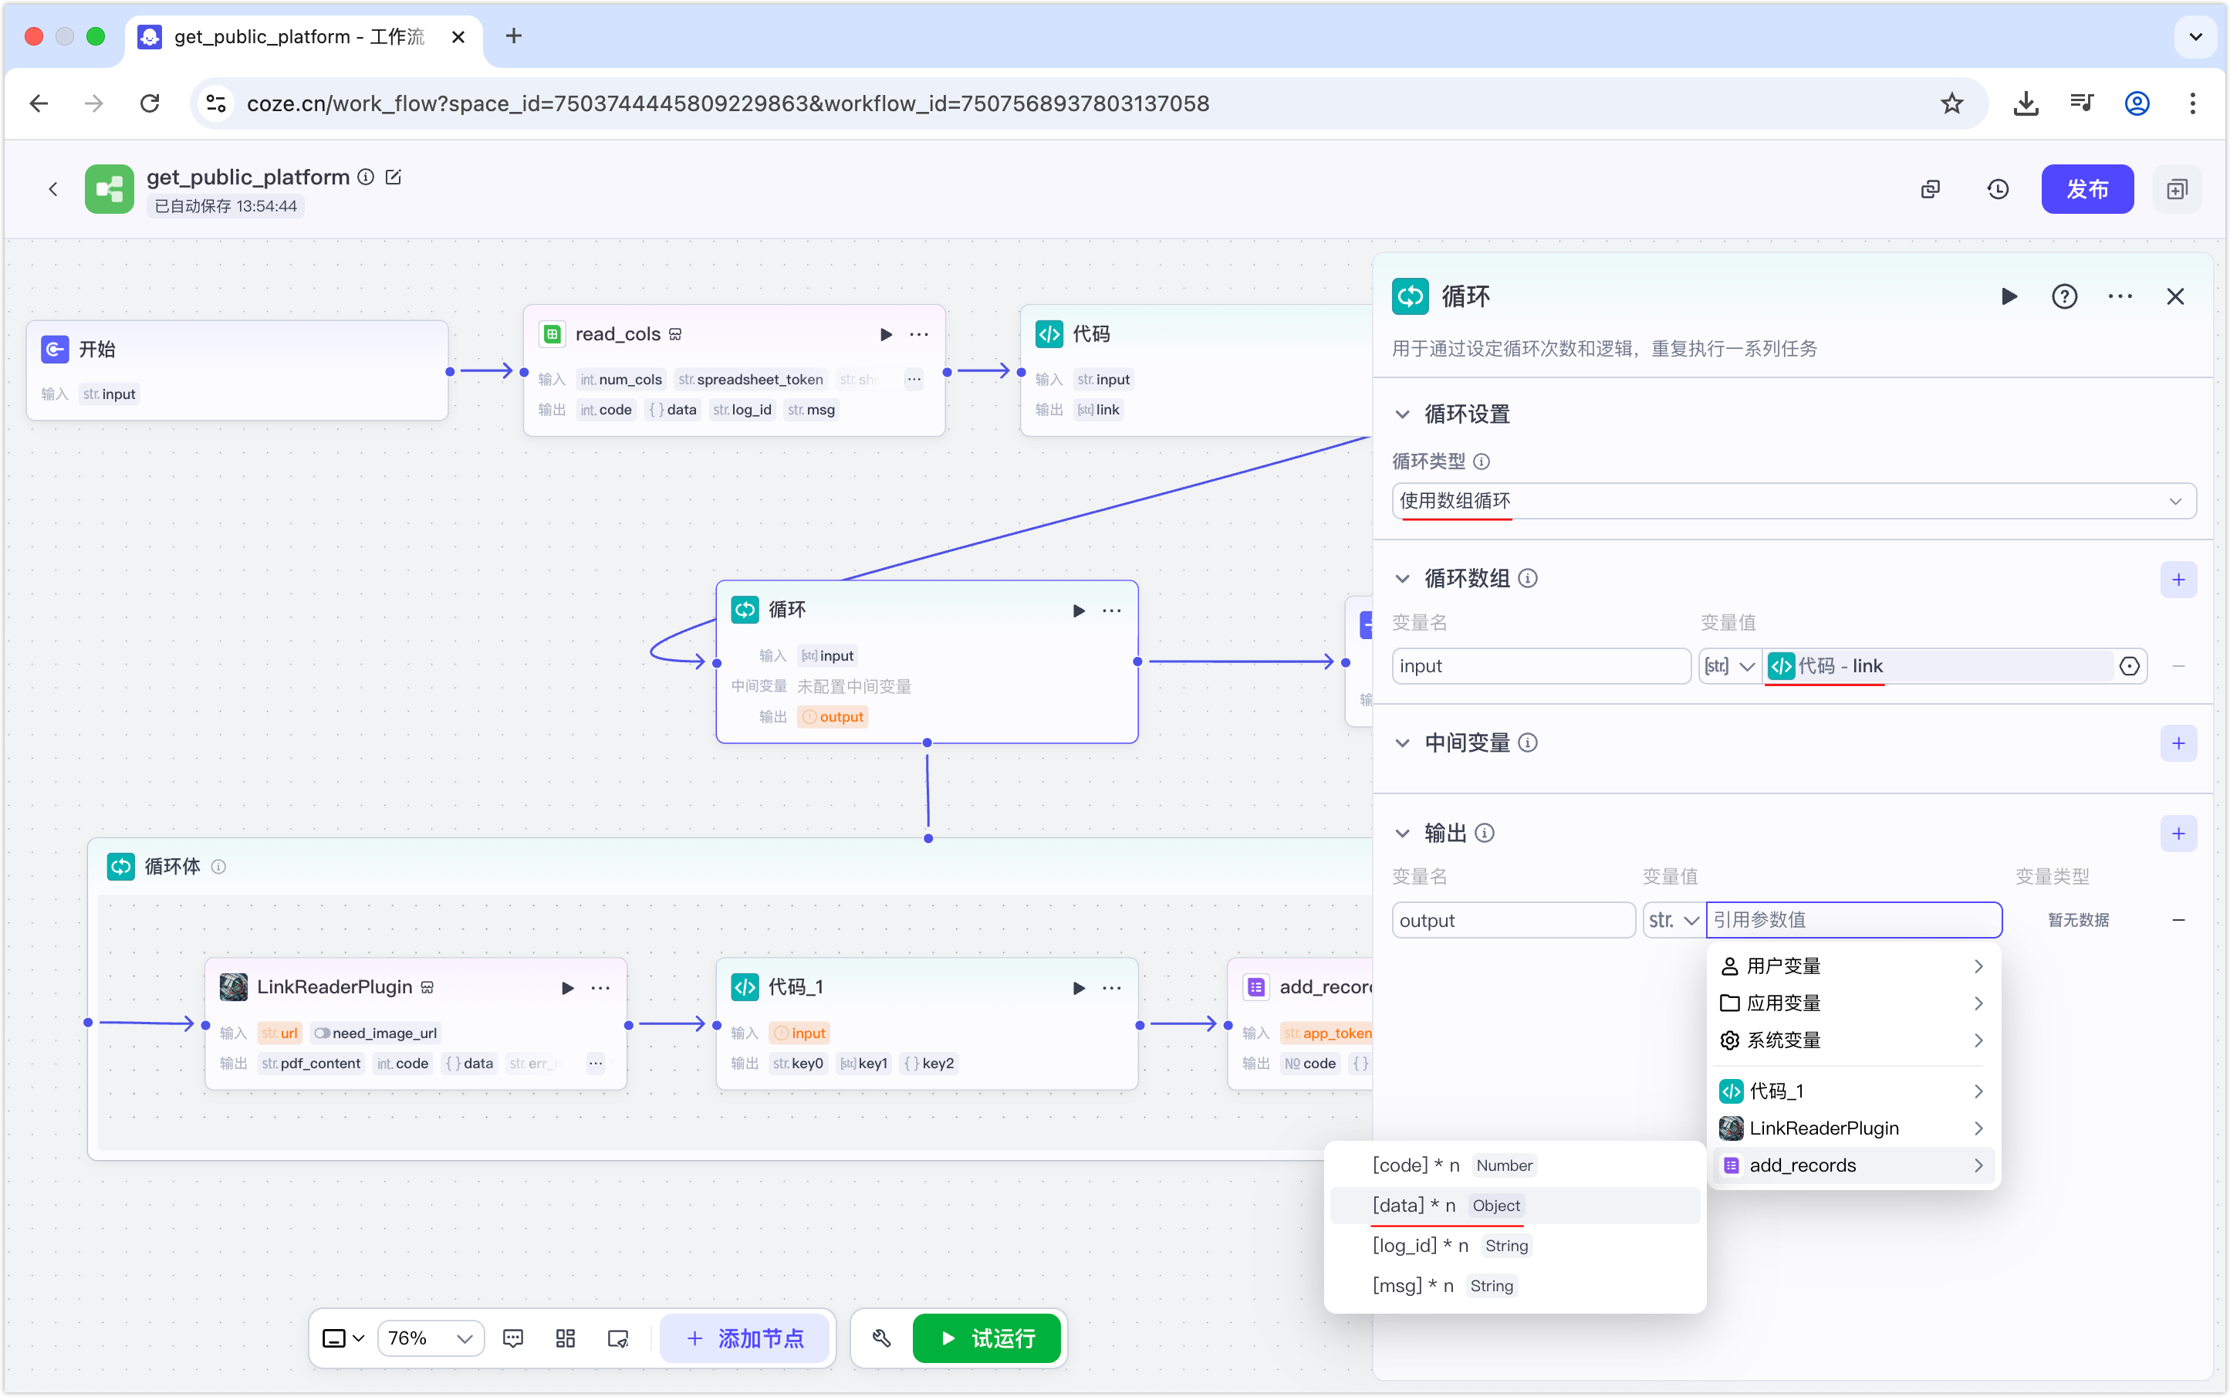Image resolution: width=2230 pixels, height=1397 pixels.
Task: Run the 循环 node from panel header
Action: (x=2009, y=296)
